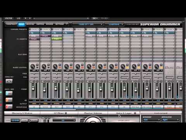Click the microphone name on the fourth channel
The image size is (186, 140).
68,107
